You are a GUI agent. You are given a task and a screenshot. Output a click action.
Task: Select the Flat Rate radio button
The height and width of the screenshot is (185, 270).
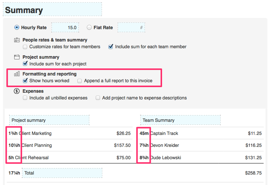(89, 27)
